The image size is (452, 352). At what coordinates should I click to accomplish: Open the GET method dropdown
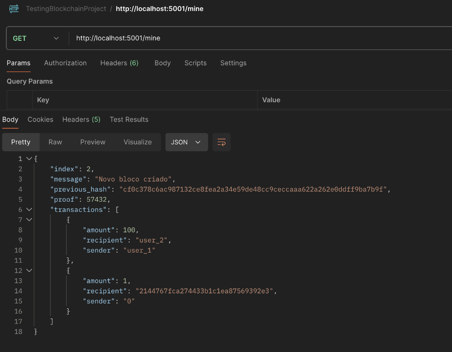click(x=36, y=38)
